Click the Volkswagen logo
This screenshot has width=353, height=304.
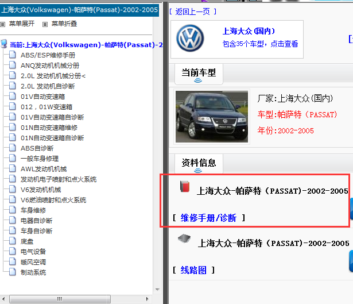pos(190,39)
